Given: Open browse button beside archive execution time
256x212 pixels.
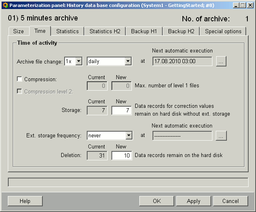Looking at the screenshot, I should pyautogui.click(x=221, y=62).
